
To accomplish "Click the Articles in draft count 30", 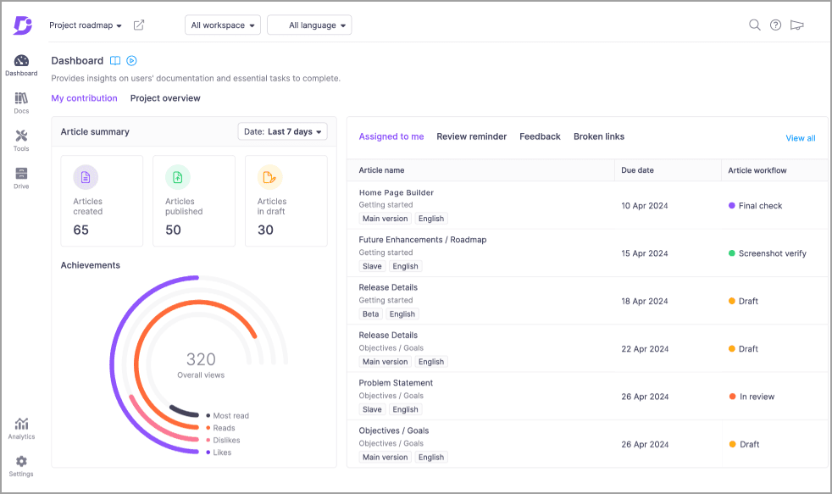I will 265,230.
